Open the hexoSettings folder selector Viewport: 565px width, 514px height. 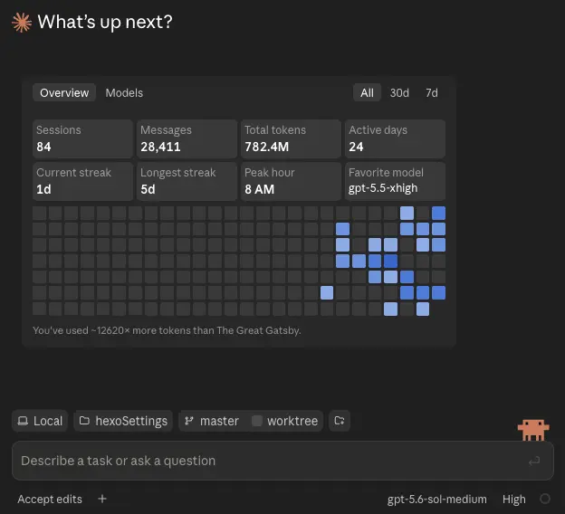click(x=123, y=421)
